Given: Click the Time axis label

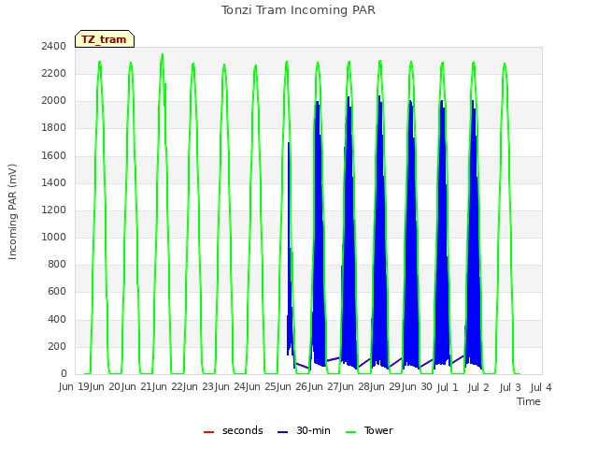Looking at the screenshot, I should pos(529,401).
